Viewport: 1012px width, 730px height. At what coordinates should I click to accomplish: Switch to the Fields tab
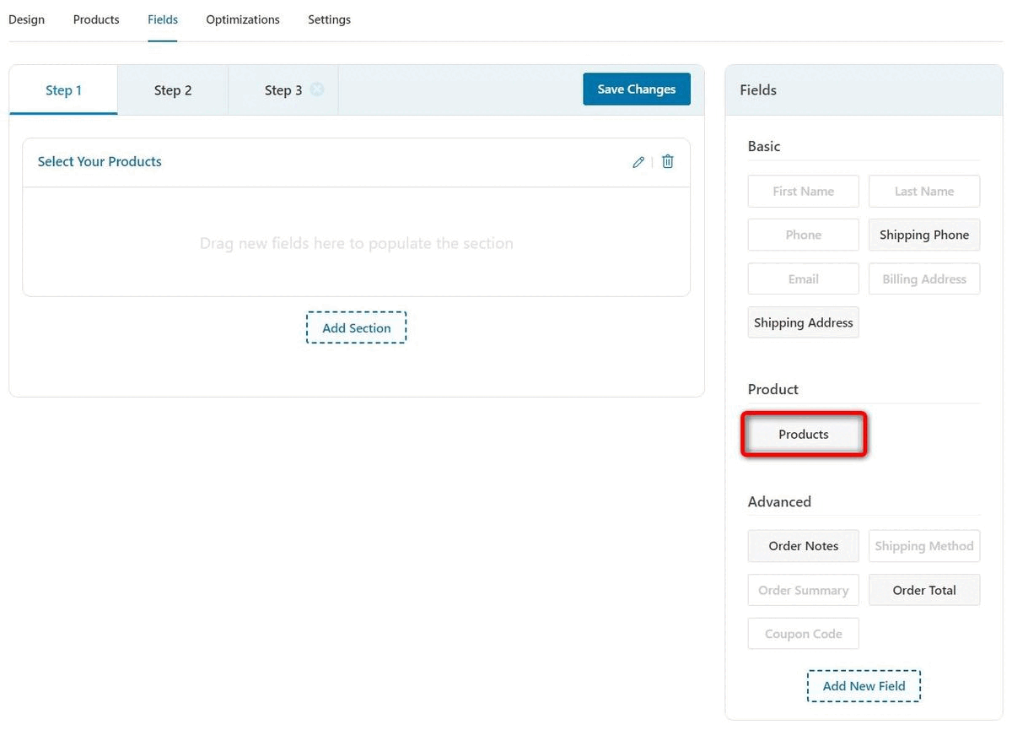(163, 19)
